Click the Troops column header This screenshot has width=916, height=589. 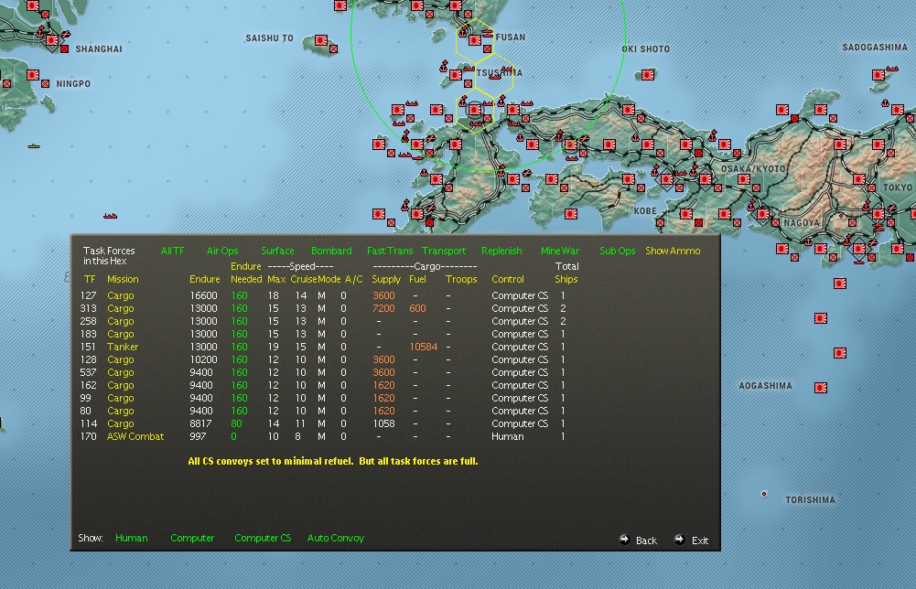coord(461,279)
